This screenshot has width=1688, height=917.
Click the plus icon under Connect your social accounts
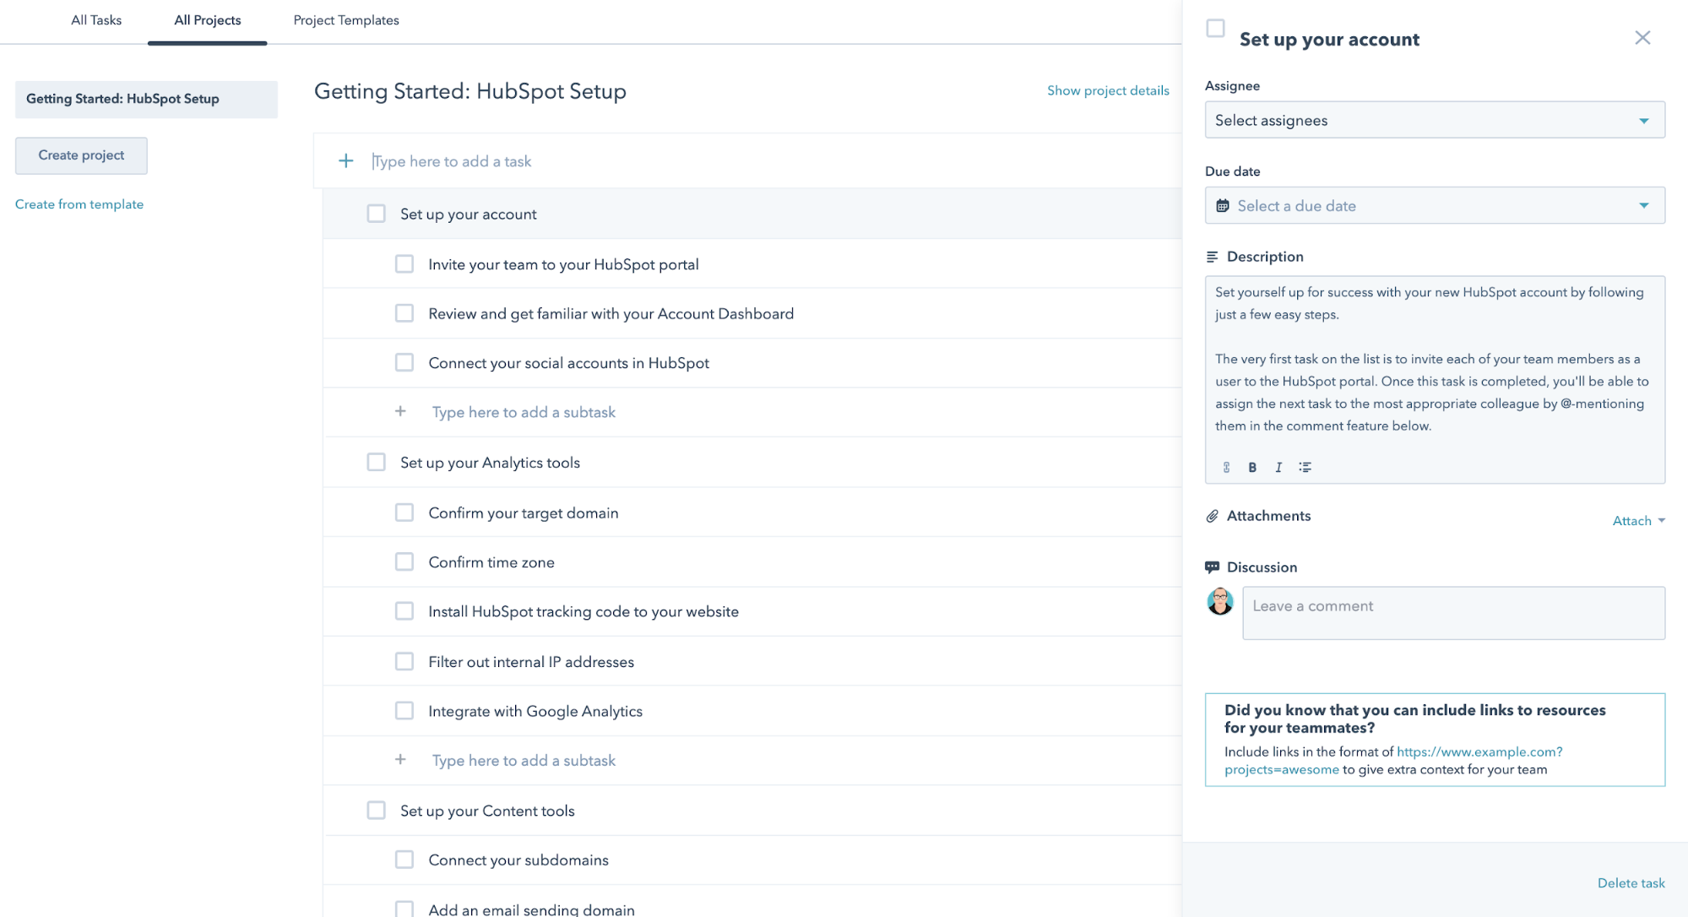pyautogui.click(x=400, y=411)
